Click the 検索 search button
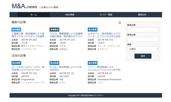 [x=143, y=56]
